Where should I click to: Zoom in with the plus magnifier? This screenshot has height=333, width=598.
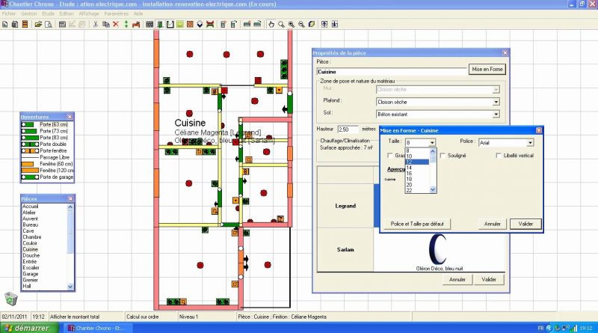click(292, 24)
